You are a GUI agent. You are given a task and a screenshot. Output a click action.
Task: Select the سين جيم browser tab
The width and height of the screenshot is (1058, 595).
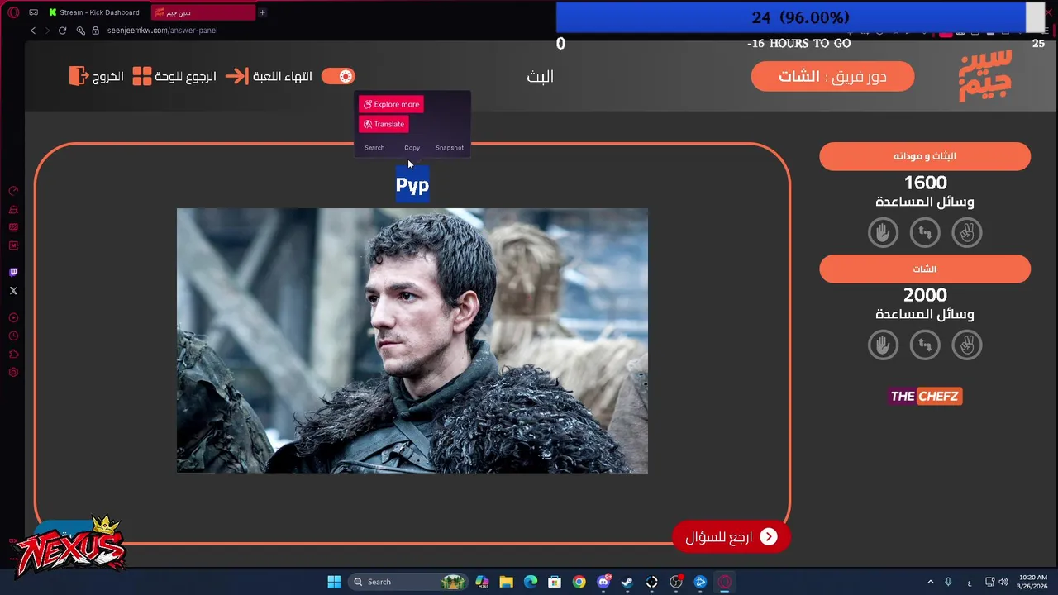[203, 12]
